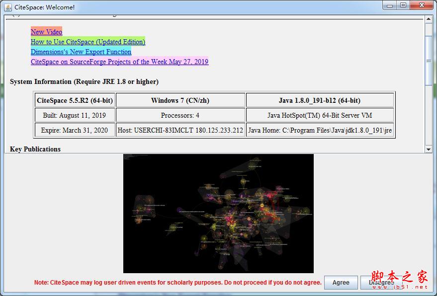Open How to Use CiteSpace (Updated Edition) link

point(88,42)
